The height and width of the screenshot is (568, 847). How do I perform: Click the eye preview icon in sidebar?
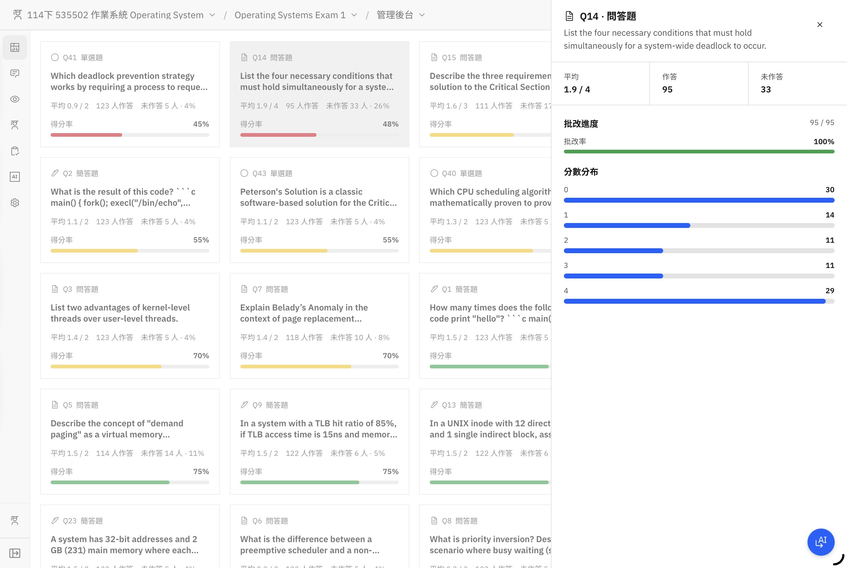15,99
